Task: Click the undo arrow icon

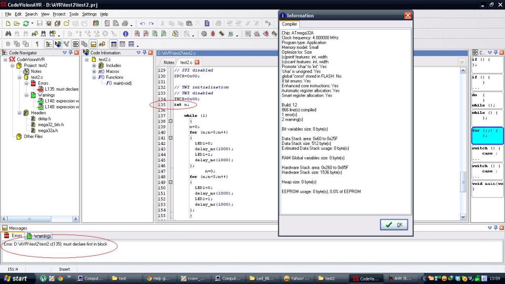Action: coord(143,24)
